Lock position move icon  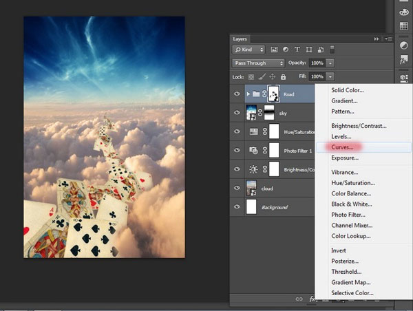pyautogui.click(x=273, y=76)
